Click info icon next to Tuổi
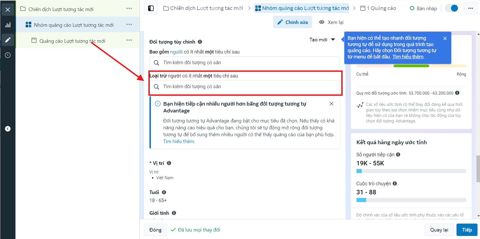Image resolution: width=480 pixels, height=239 pixels. click(164, 192)
